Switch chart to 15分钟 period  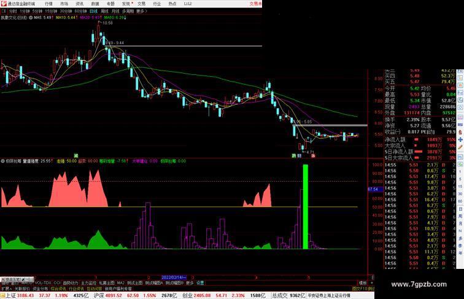(x=51, y=11)
